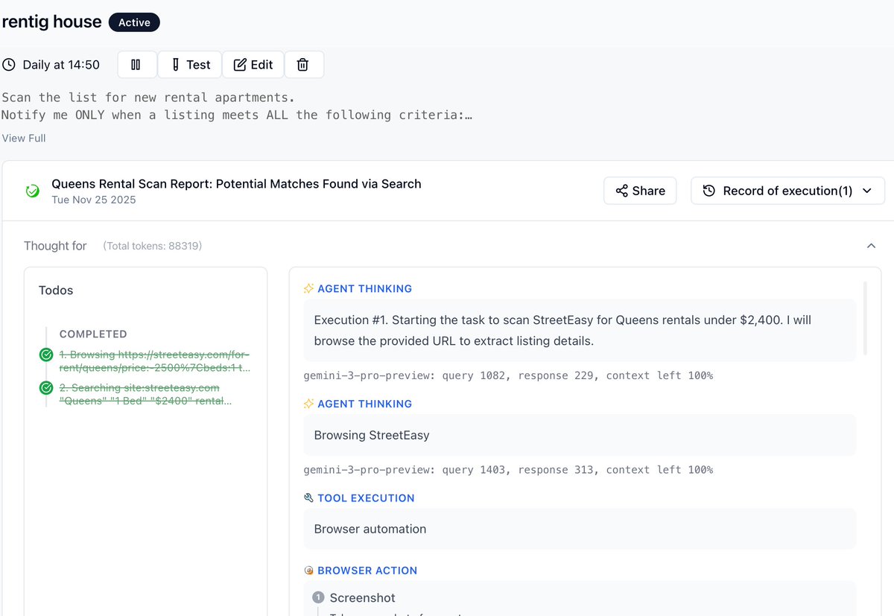This screenshot has height=616, width=894.
Task: Toggle completed todo 2 Searching site check
Action: 46,388
